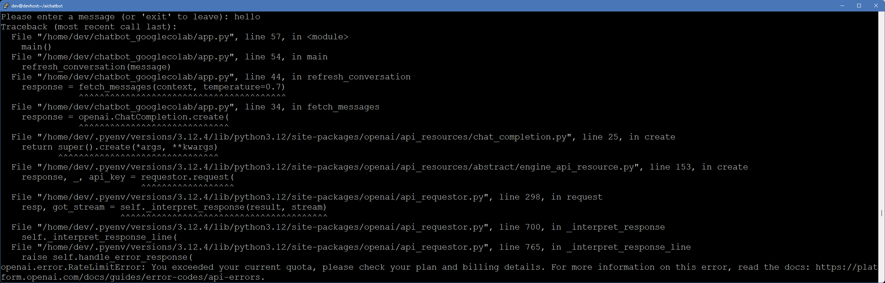885x283 pixels.
Task: Click the dev@devhost:~/aichatbot window title
Action: pyautogui.click(x=37, y=6)
